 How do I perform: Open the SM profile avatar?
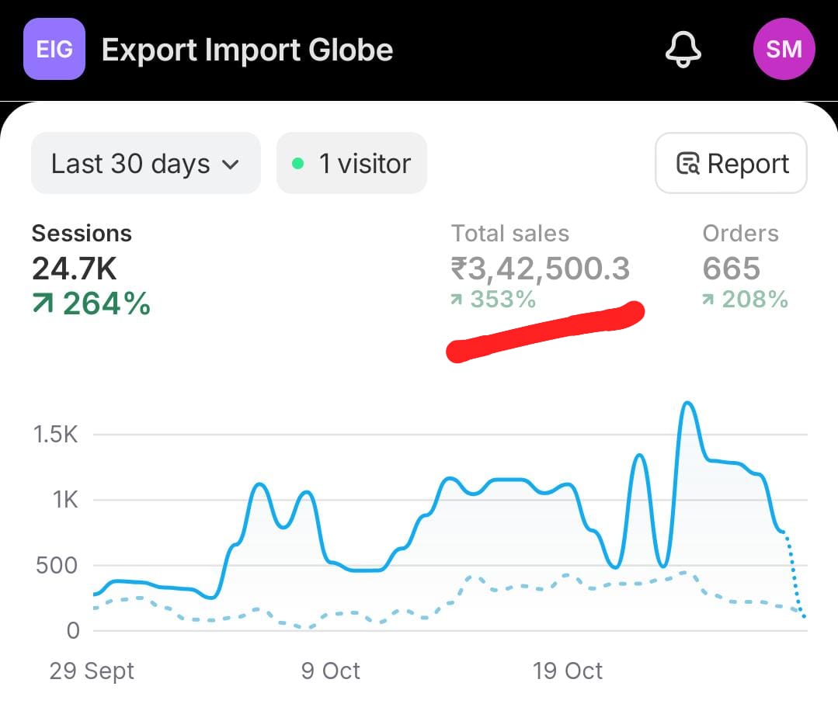784,50
